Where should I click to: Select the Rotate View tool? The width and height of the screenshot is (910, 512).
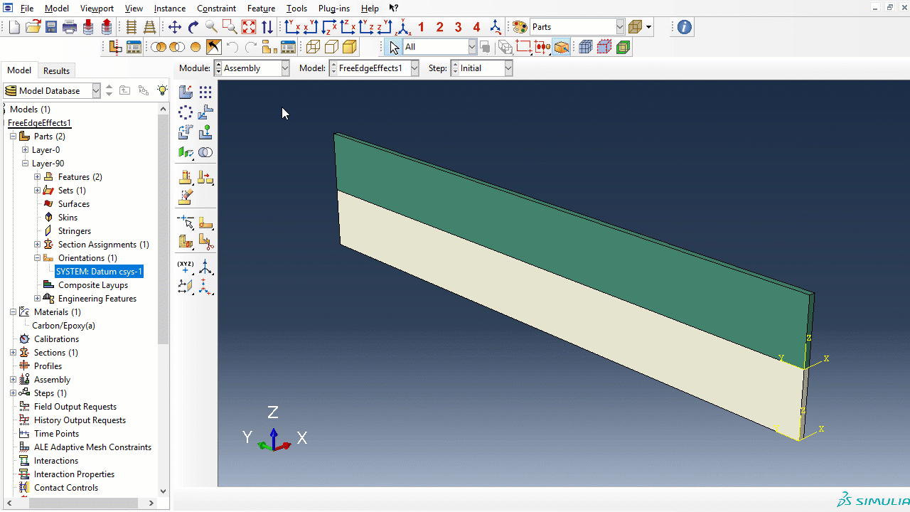coord(193,27)
